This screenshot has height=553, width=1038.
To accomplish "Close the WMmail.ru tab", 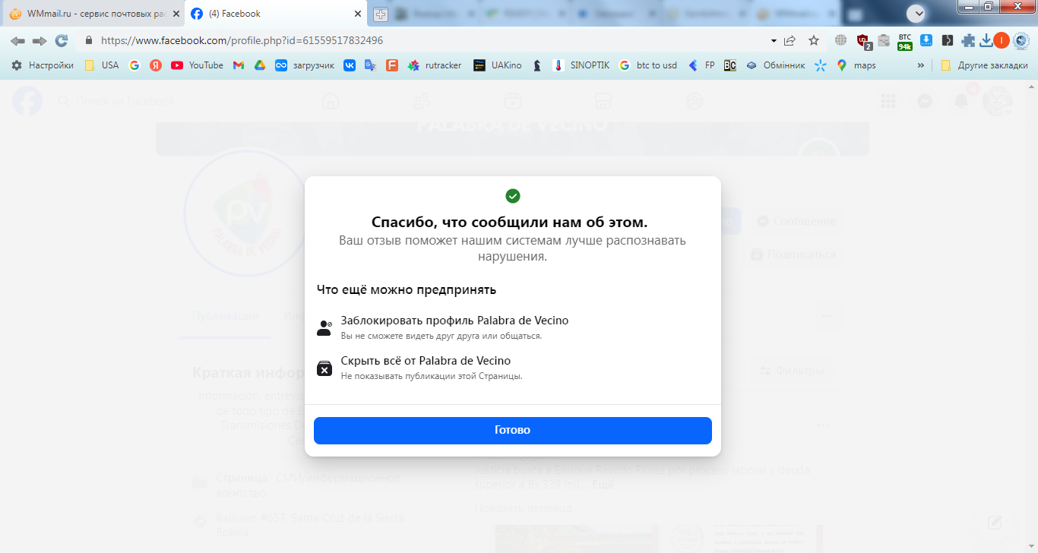I will pyautogui.click(x=176, y=14).
